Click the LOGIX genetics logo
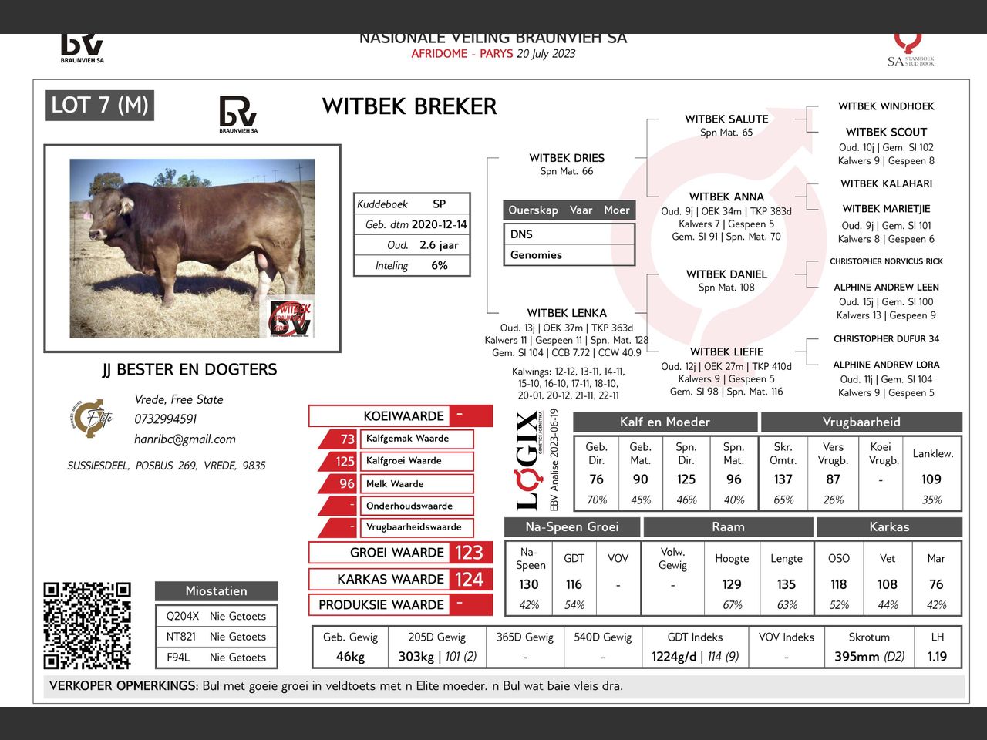 pyautogui.click(x=527, y=460)
